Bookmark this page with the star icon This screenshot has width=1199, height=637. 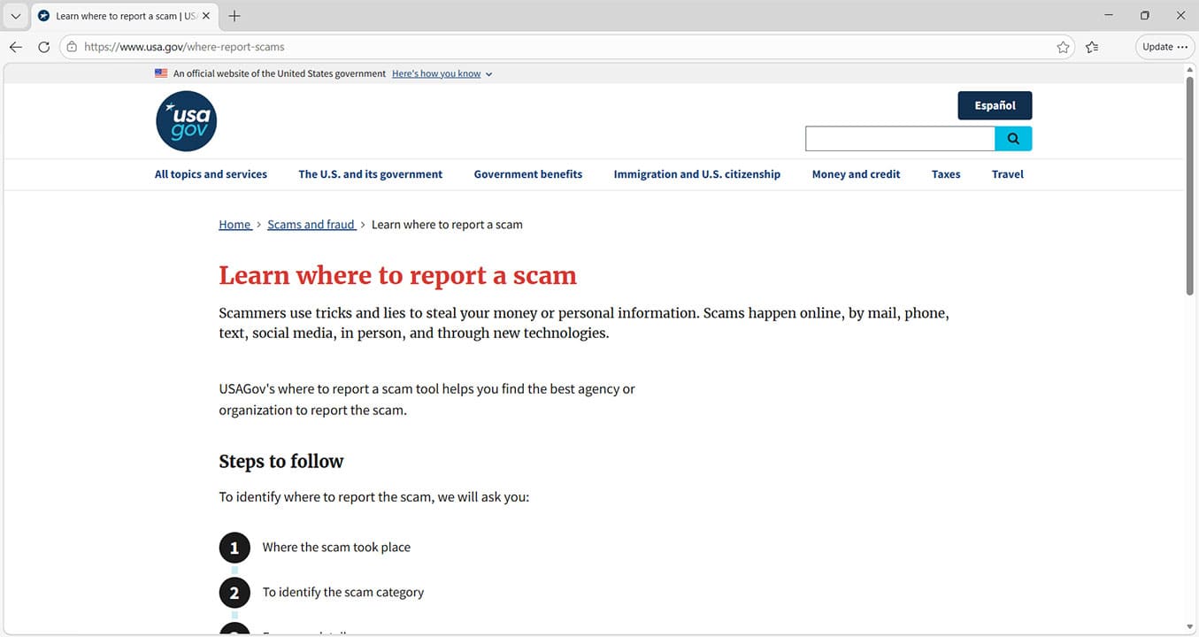1063,47
